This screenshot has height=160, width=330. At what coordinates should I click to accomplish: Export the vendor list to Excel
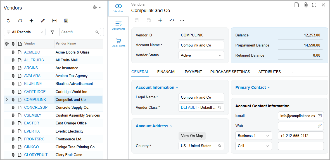[66, 21]
